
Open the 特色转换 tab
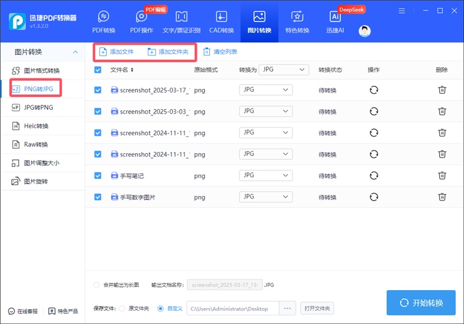tap(297, 22)
